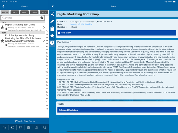Select the Thu 02 day tab
This screenshot has height=133, width=178.
click(x=34, y=12)
